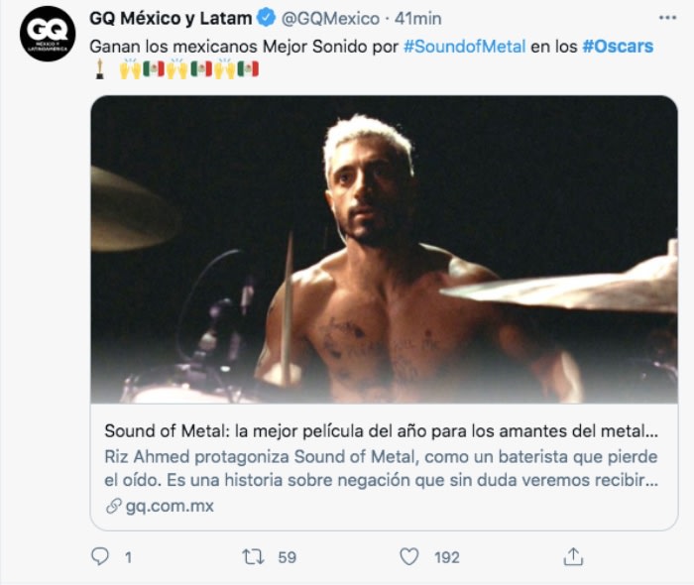The image size is (694, 585).
Task: Click the reply speech bubble icon
Action: 100,557
